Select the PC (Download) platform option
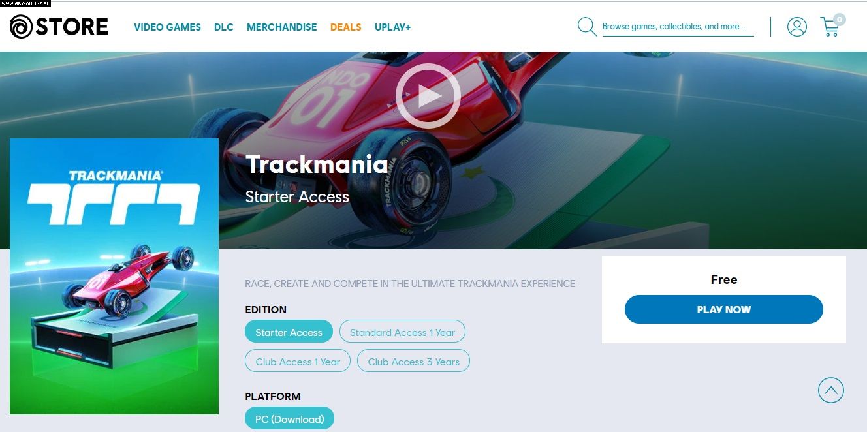Image resolution: width=867 pixels, height=432 pixels. 289,418
